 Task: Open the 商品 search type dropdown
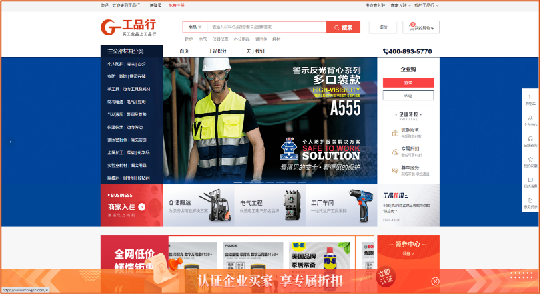195,27
